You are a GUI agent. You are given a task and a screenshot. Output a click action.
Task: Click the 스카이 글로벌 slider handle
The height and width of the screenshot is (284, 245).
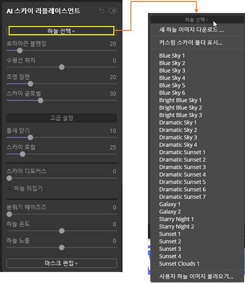40,101
